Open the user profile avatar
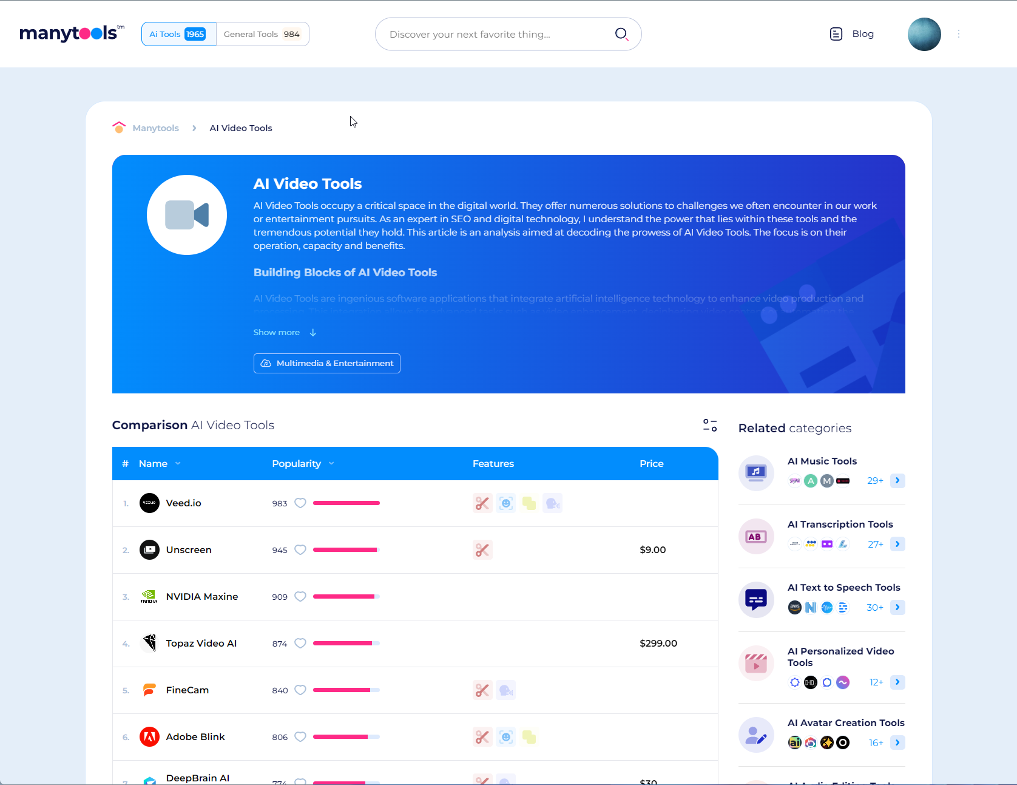 coord(924,34)
